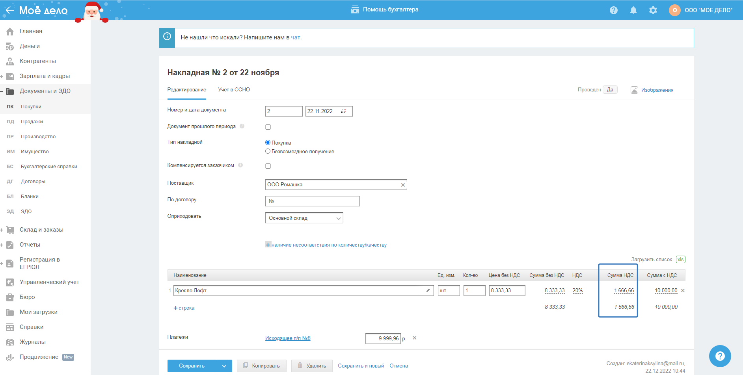This screenshot has height=375, width=743.
Task: Open Исходящее п/п №8 payment link
Action: [288, 338]
